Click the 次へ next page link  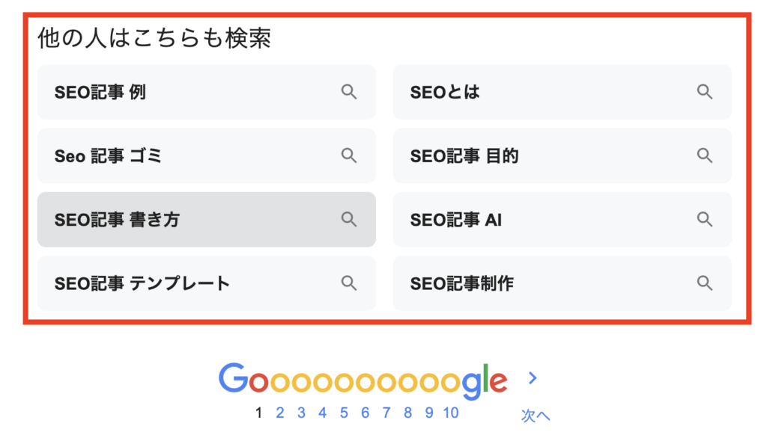click(536, 416)
